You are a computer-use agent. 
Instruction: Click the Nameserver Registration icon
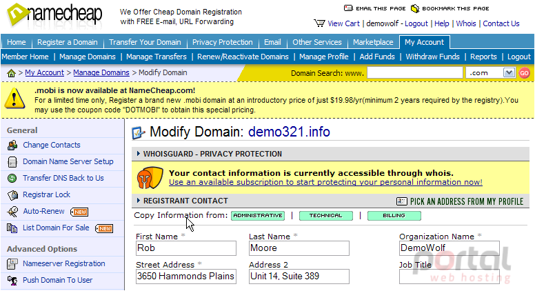(x=12, y=264)
